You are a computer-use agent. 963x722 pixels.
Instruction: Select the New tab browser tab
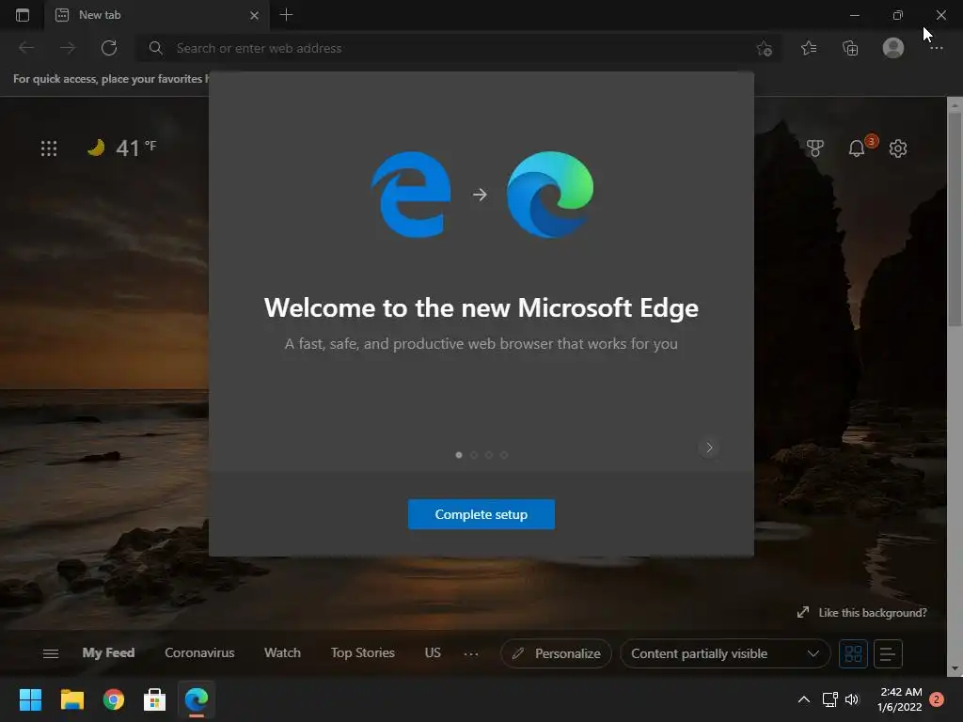coord(157,15)
